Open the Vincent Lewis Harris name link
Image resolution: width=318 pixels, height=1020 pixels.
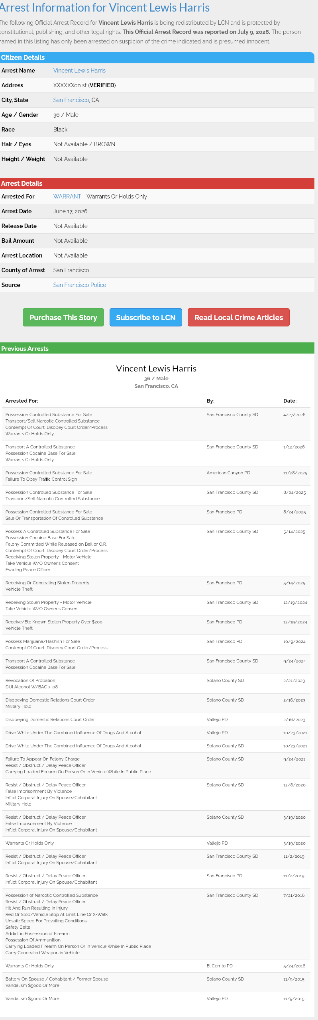(79, 71)
